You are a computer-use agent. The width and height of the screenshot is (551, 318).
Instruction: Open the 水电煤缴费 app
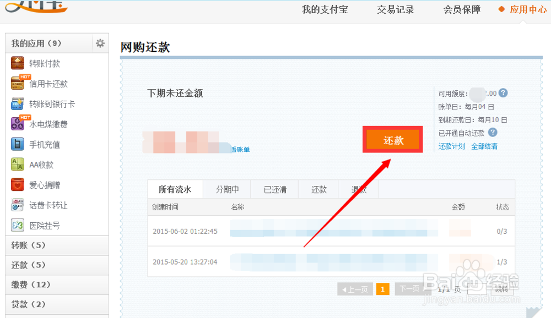pyautogui.click(x=18, y=124)
